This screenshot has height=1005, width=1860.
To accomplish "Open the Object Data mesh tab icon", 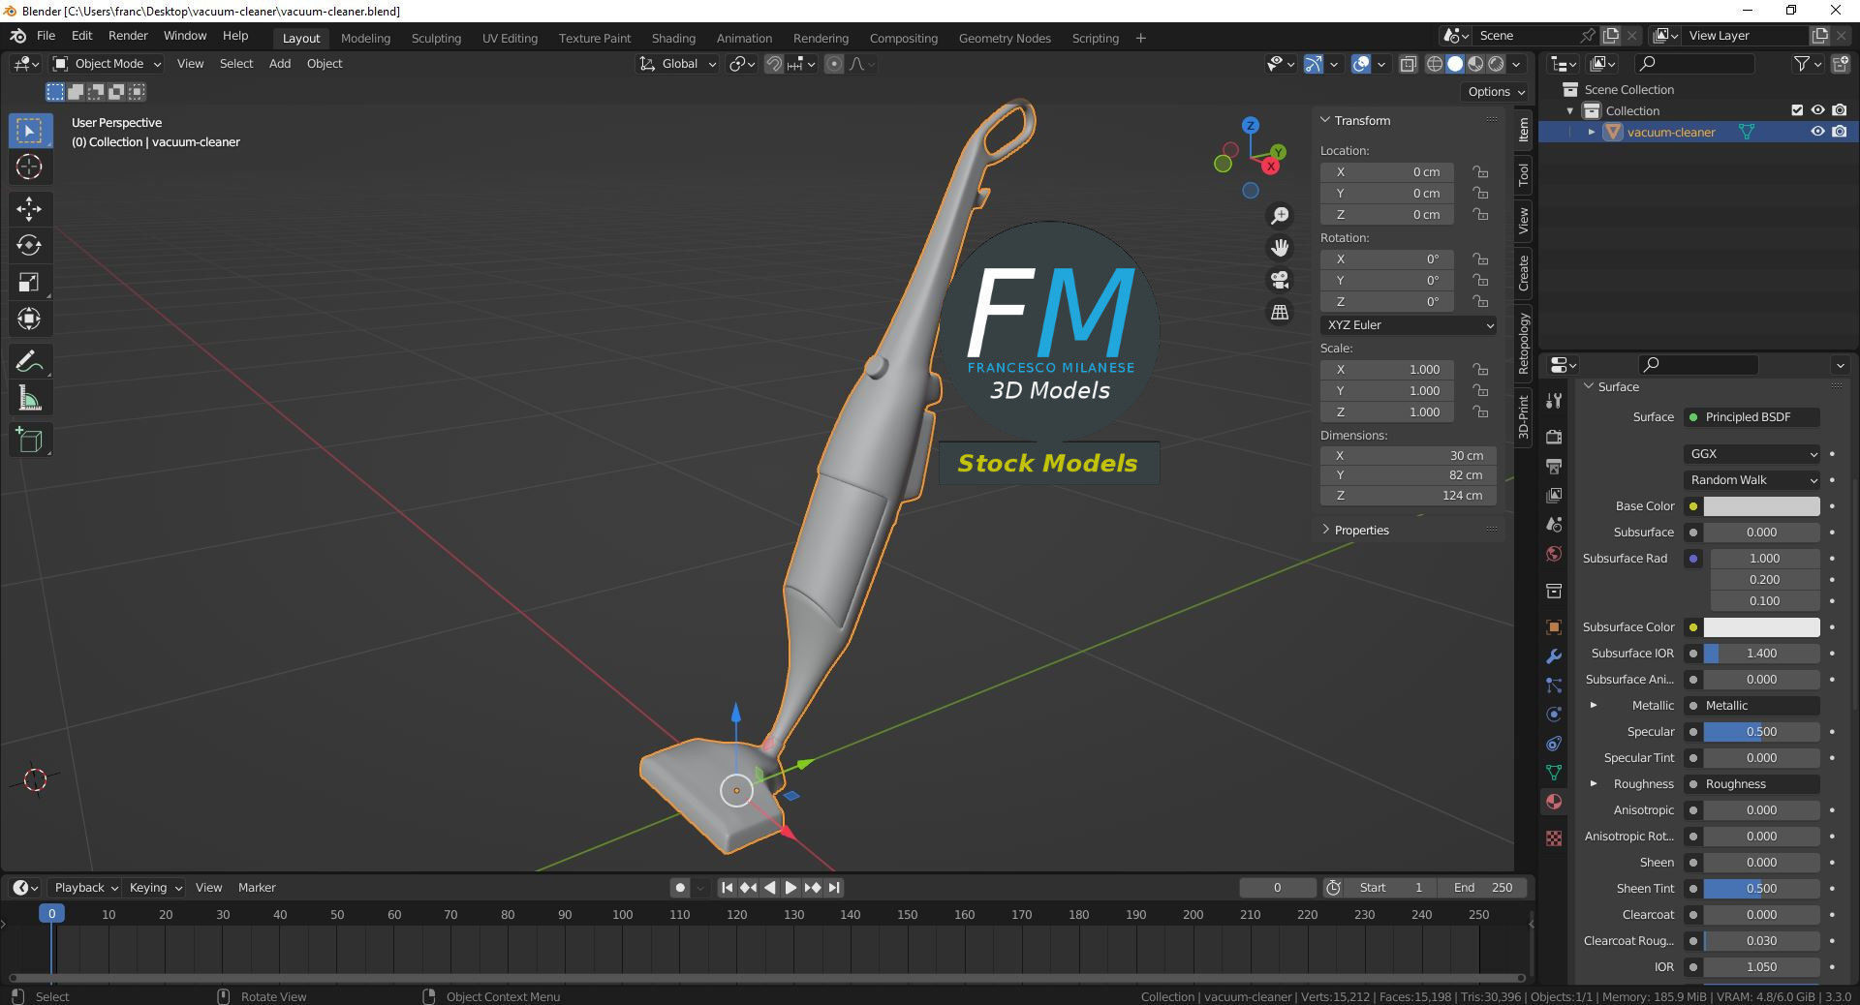I will pyautogui.click(x=1554, y=773).
